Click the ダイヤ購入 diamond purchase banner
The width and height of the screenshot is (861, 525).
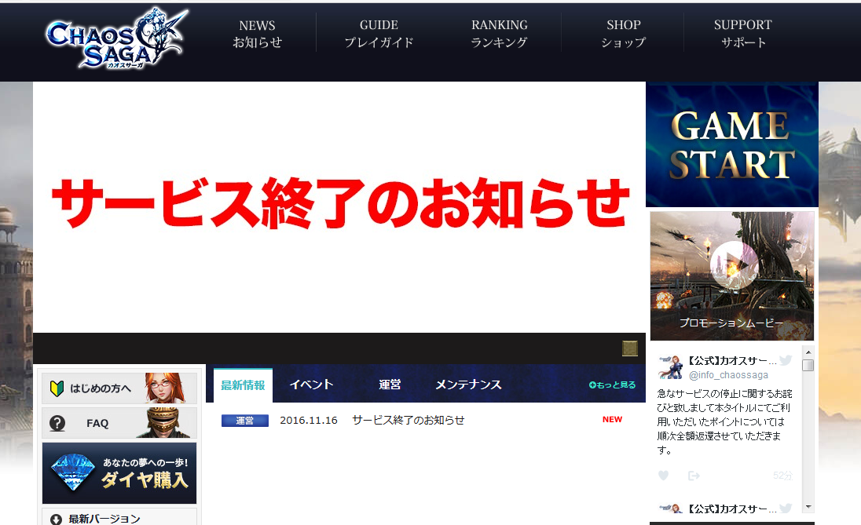click(119, 472)
